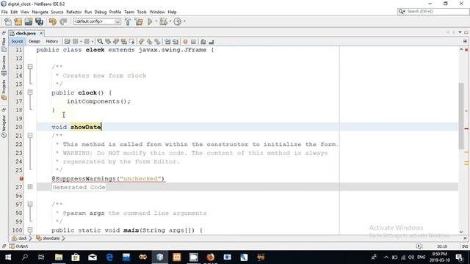Open the Source menu

click(x=57, y=12)
